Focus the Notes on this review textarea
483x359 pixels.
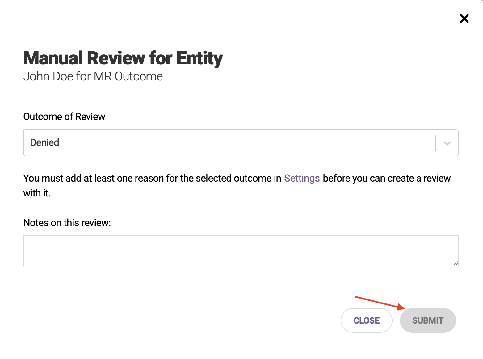(x=241, y=251)
